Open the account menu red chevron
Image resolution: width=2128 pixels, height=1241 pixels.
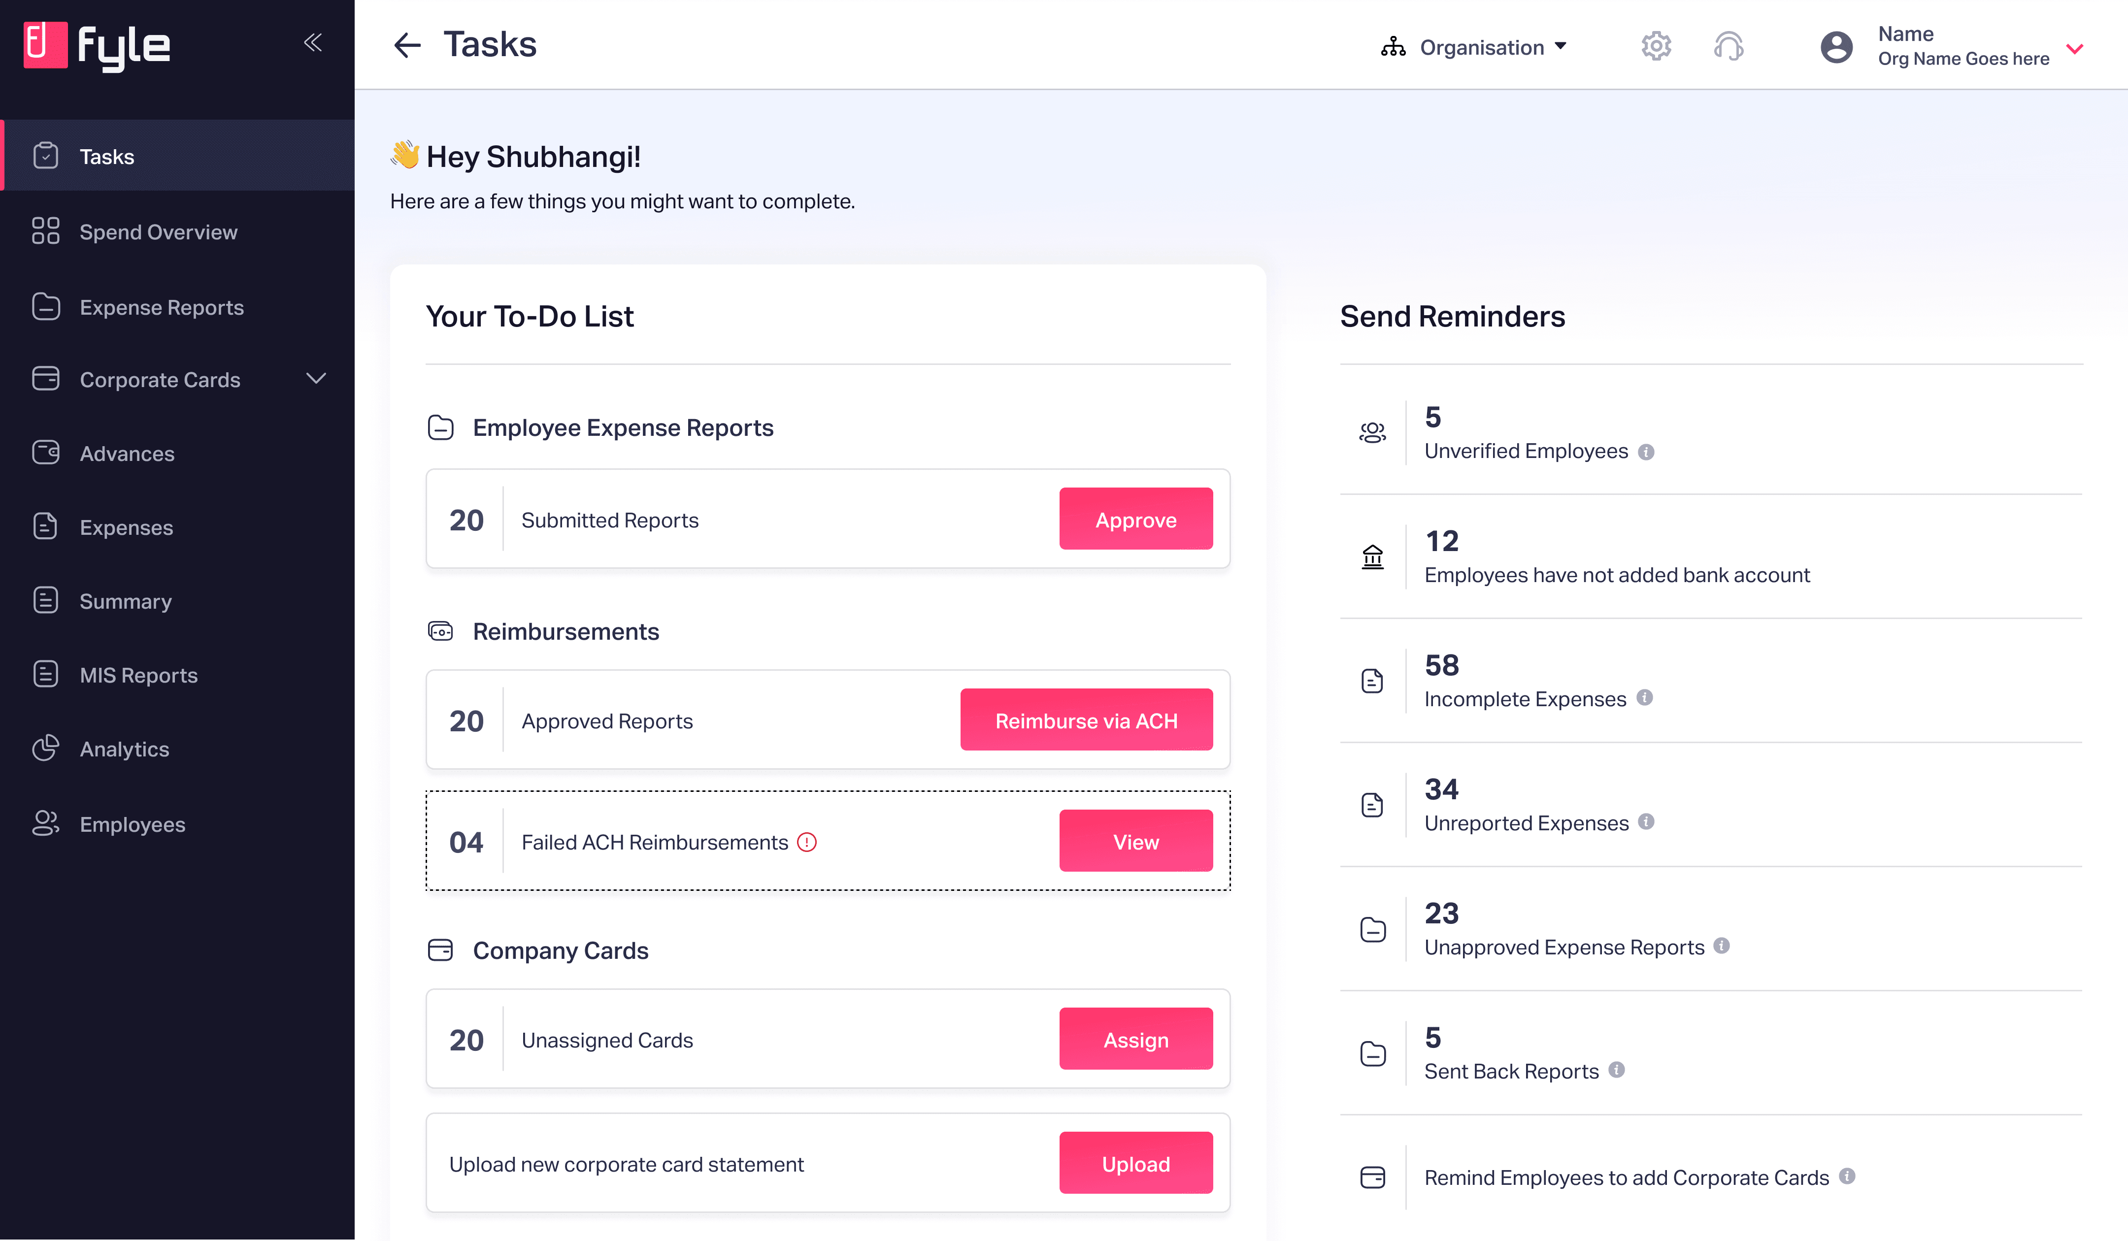[x=2075, y=48]
